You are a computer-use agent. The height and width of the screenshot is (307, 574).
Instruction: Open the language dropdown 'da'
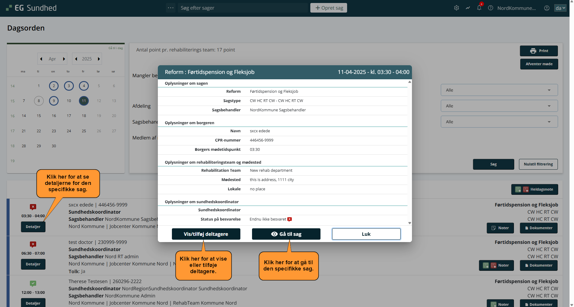tap(560, 8)
